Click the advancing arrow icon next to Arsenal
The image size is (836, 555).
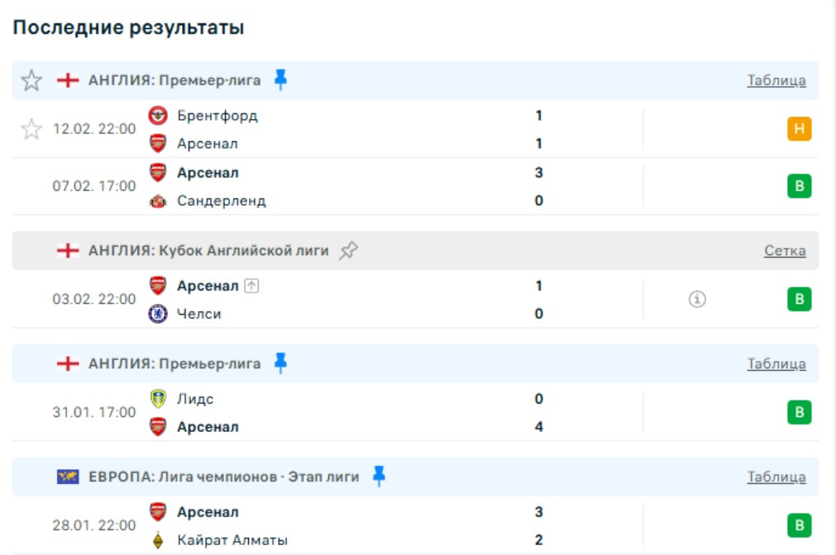252,286
